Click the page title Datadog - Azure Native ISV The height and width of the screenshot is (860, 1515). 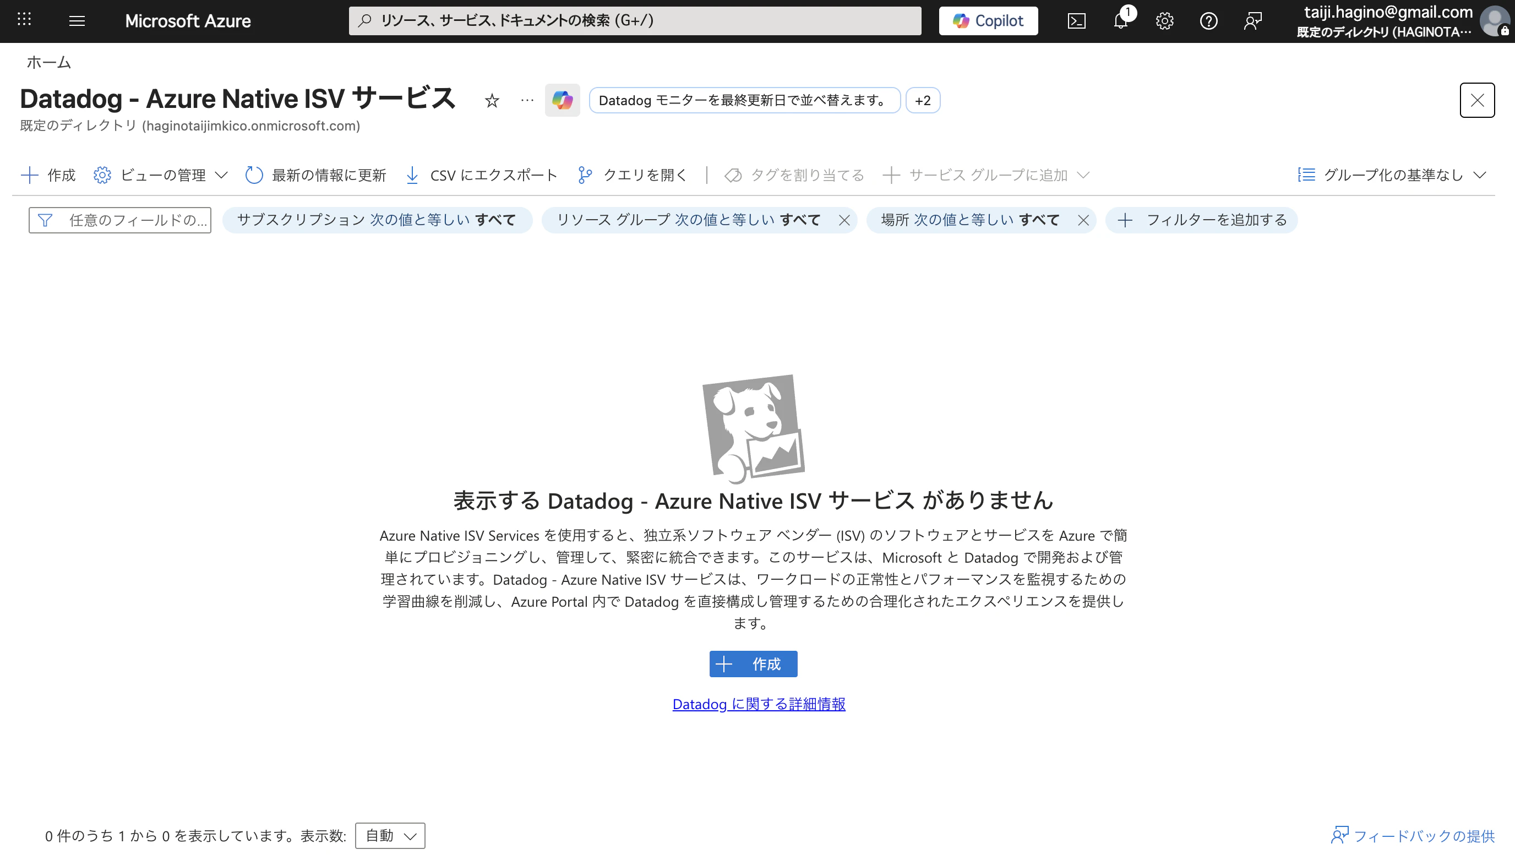point(237,99)
